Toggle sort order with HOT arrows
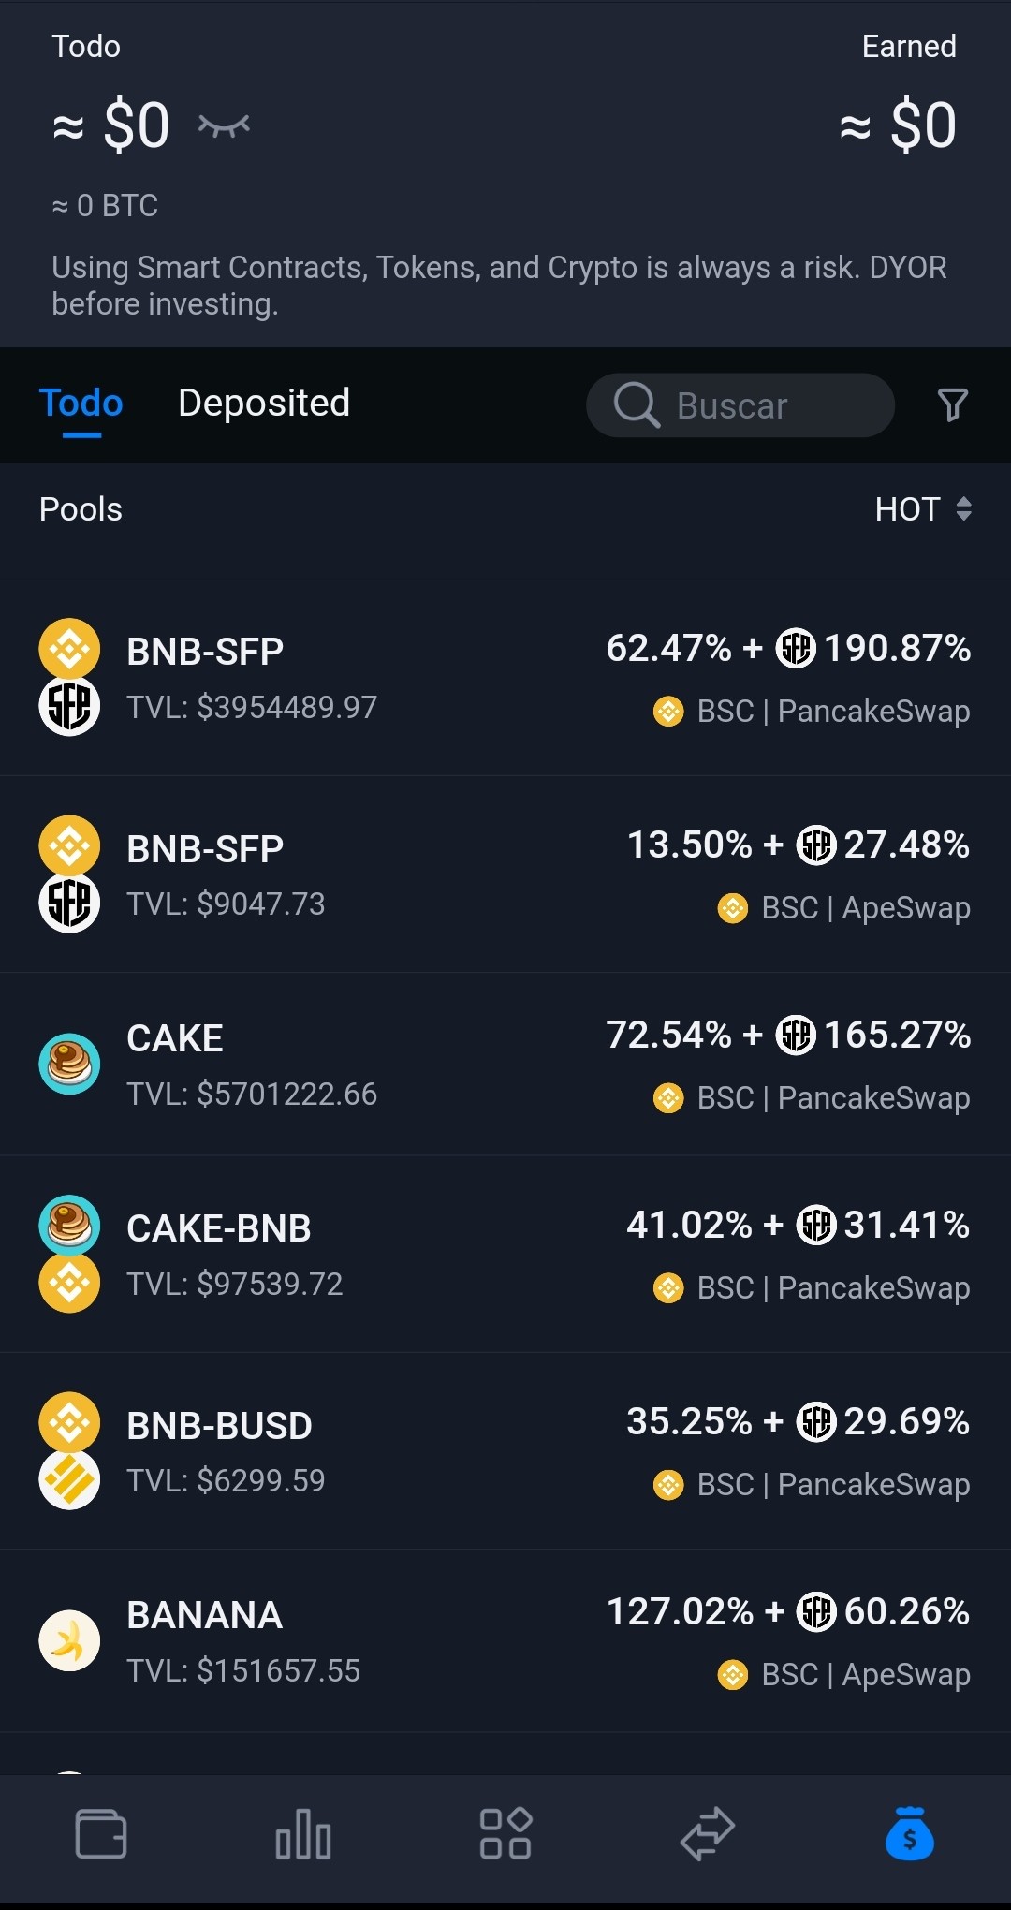 click(963, 509)
